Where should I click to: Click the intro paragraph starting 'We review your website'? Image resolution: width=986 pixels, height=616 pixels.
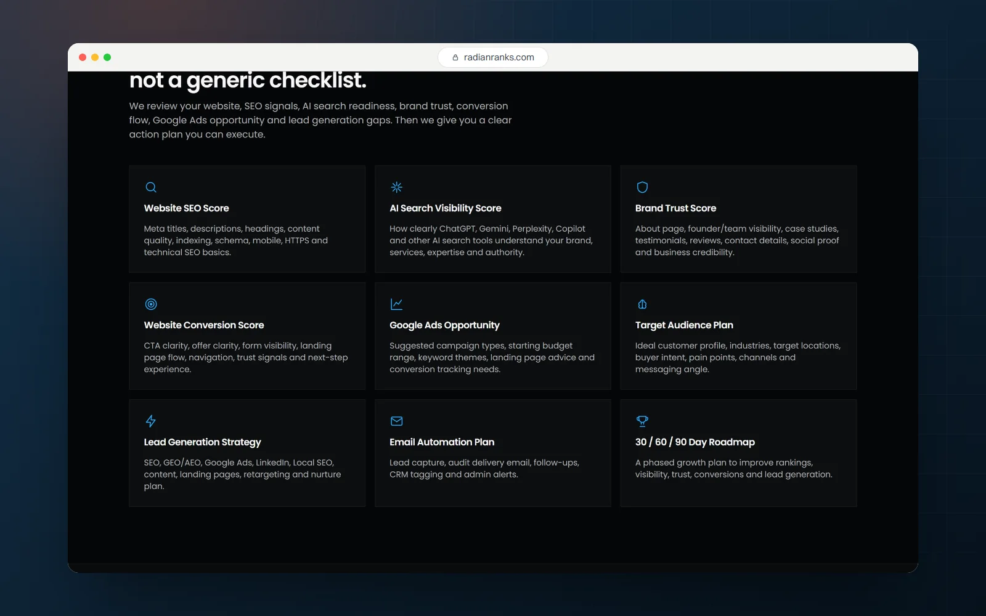(320, 120)
